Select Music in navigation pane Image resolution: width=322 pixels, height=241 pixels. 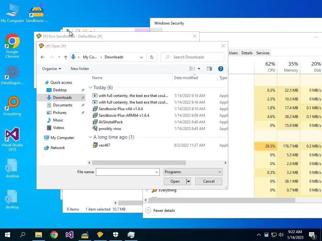pos(58,120)
